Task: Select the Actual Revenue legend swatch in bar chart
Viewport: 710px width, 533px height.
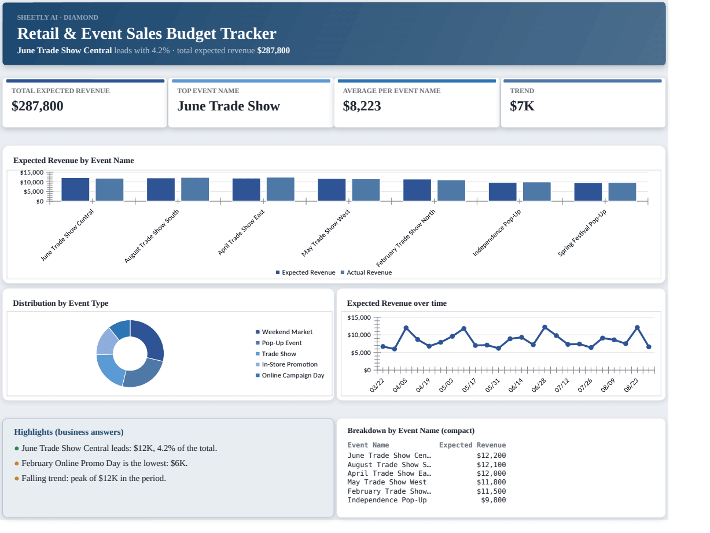Action: pos(343,272)
